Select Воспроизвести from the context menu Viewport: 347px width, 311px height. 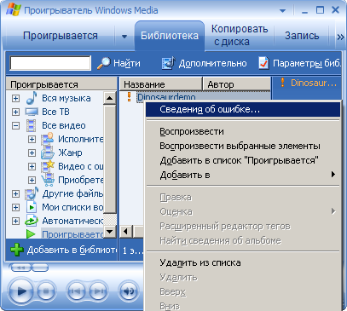coord(243,131)
